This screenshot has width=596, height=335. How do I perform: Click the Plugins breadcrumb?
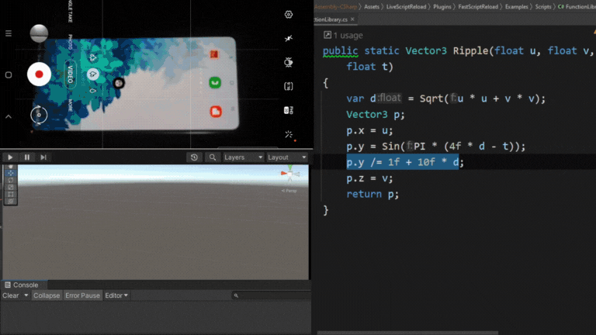pyautogui.click(x=442, y=6)
